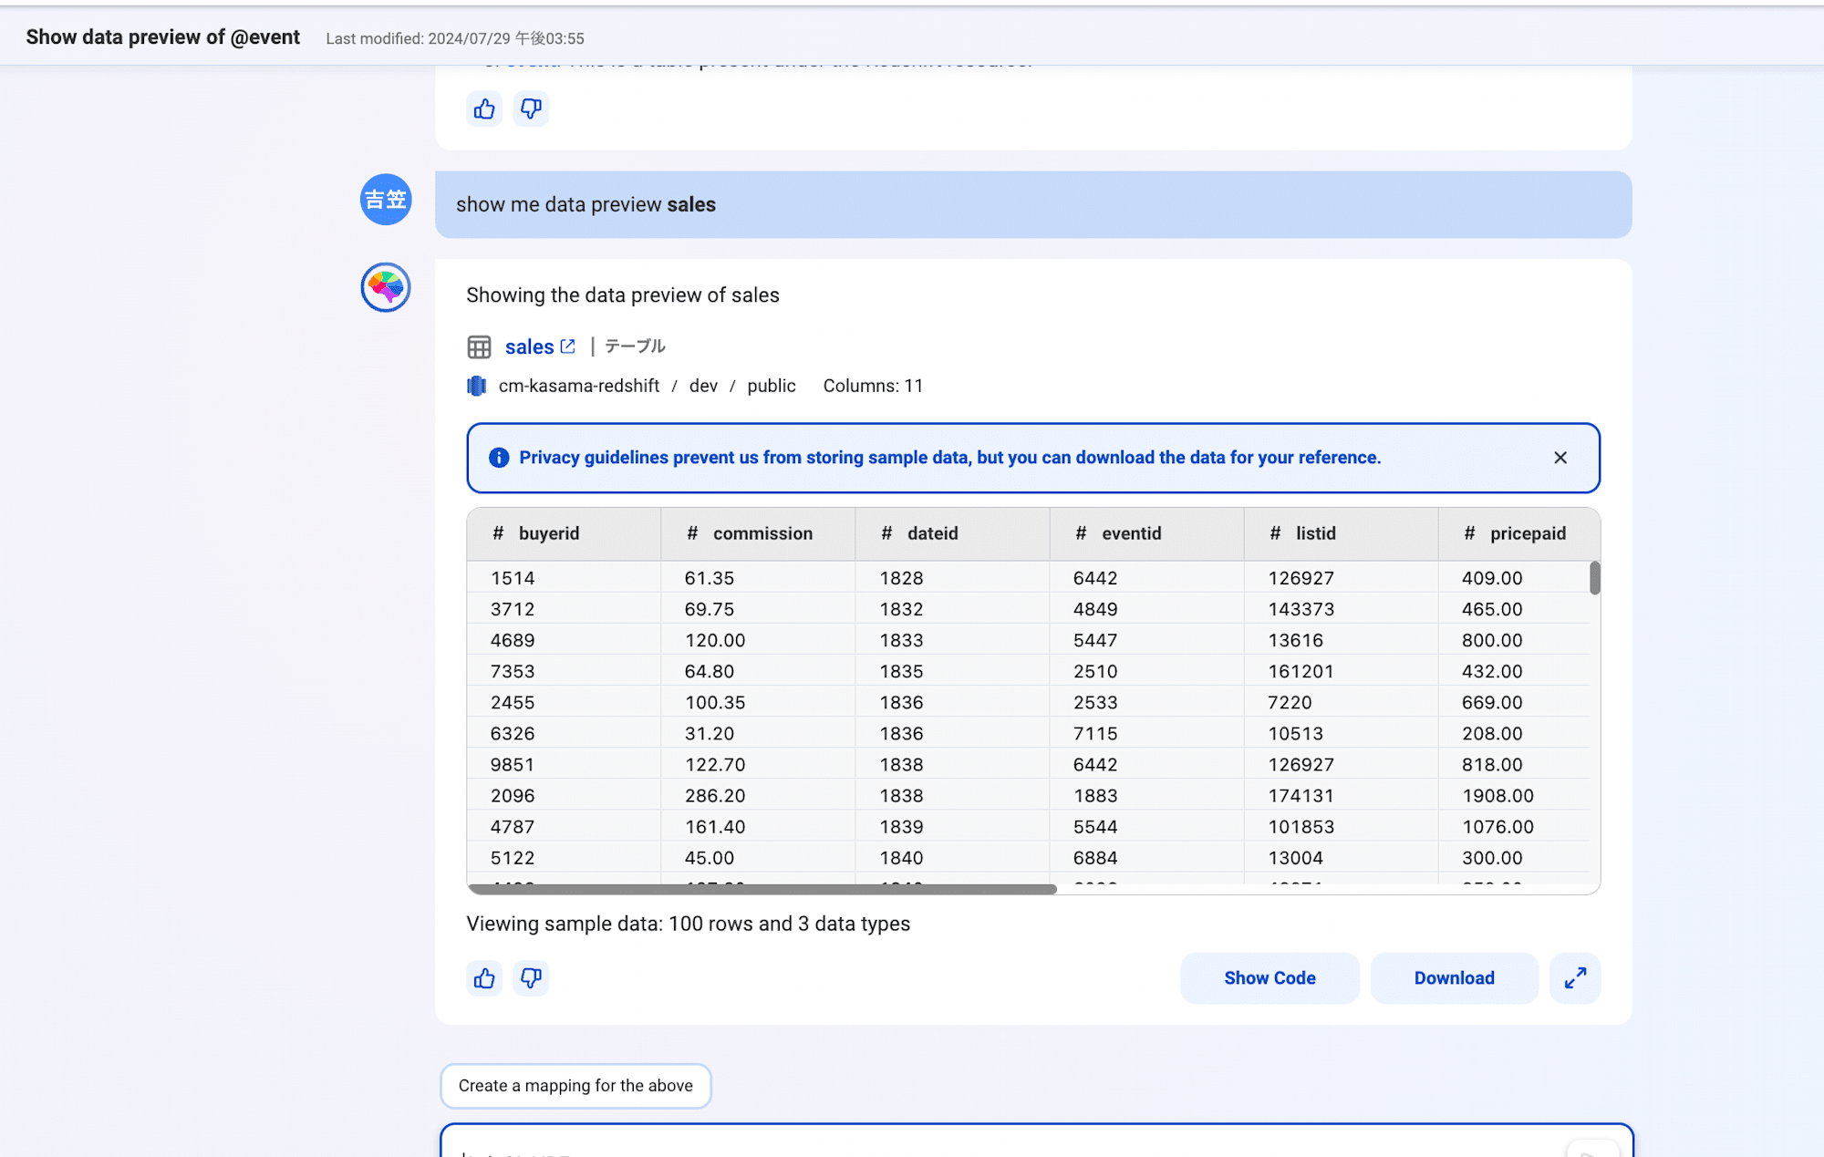The height and width of the screenshot is (1157, 1824).
Task: Click the dev breadcrumb segment
Action: click(703, 386)
